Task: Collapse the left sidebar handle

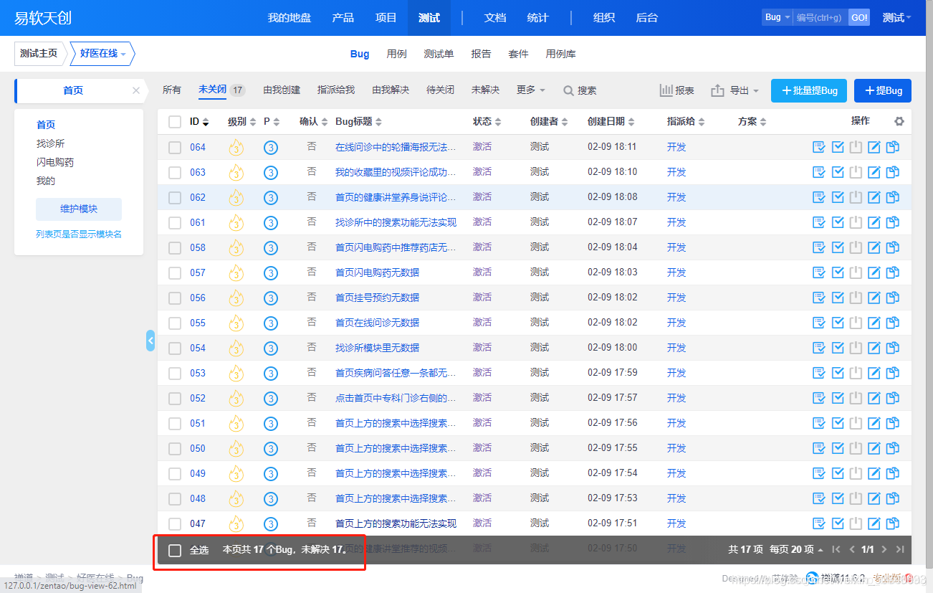Action: click(x=150, y=340)
